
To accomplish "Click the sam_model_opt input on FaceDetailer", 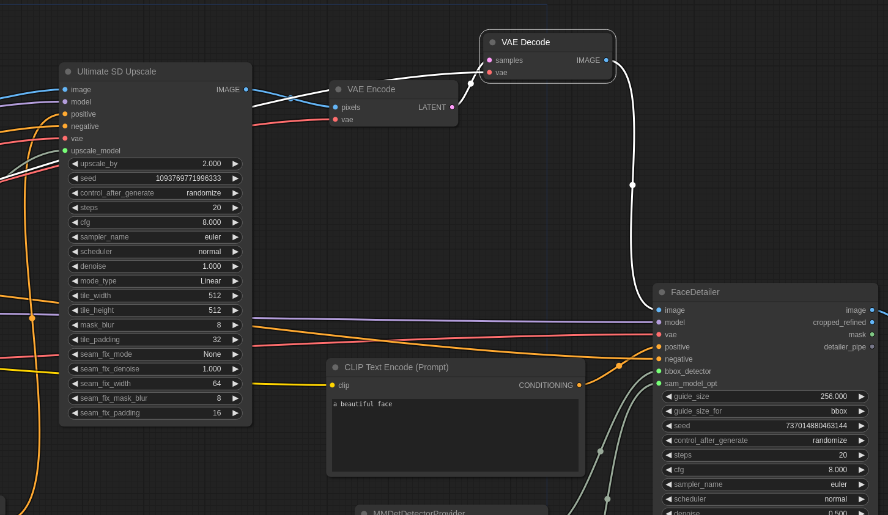I will click(x=658, y=384).
